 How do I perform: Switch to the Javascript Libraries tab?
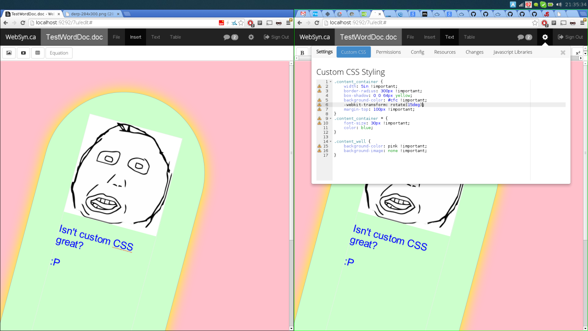pos(513,52)
